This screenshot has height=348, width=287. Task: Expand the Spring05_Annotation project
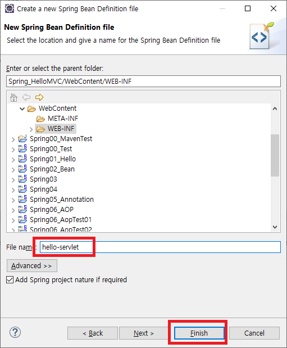[x=13, y=200]
